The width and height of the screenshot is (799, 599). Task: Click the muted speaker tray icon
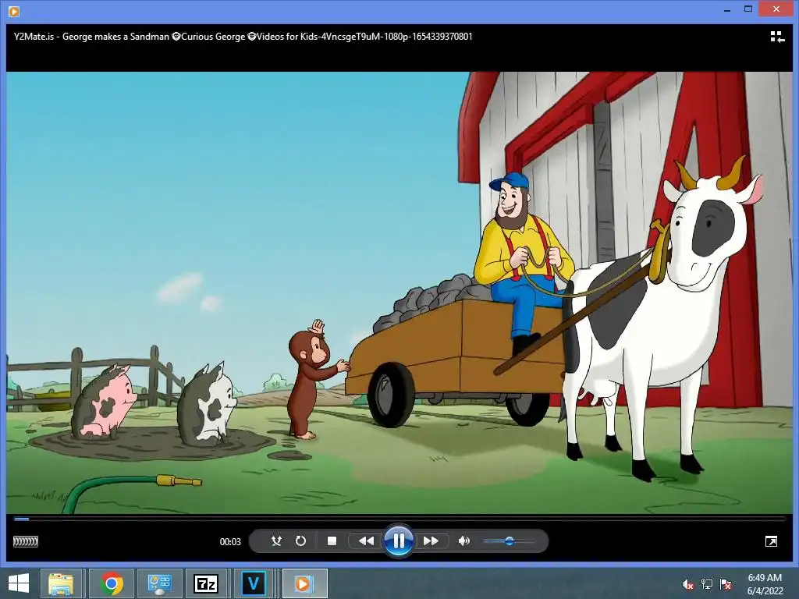[688, 584]
